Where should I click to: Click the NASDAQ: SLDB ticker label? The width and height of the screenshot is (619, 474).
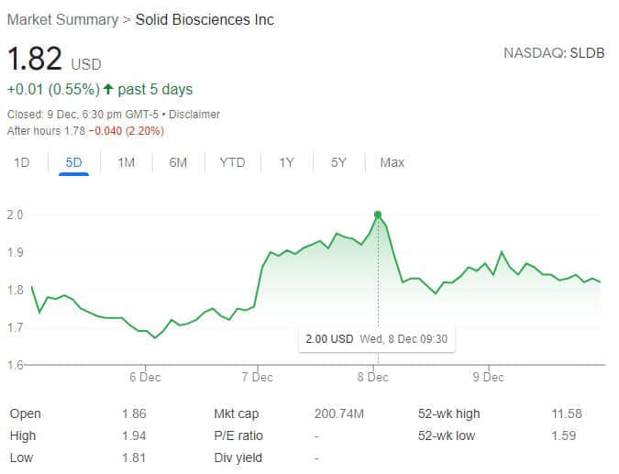(x=554, y=53)
